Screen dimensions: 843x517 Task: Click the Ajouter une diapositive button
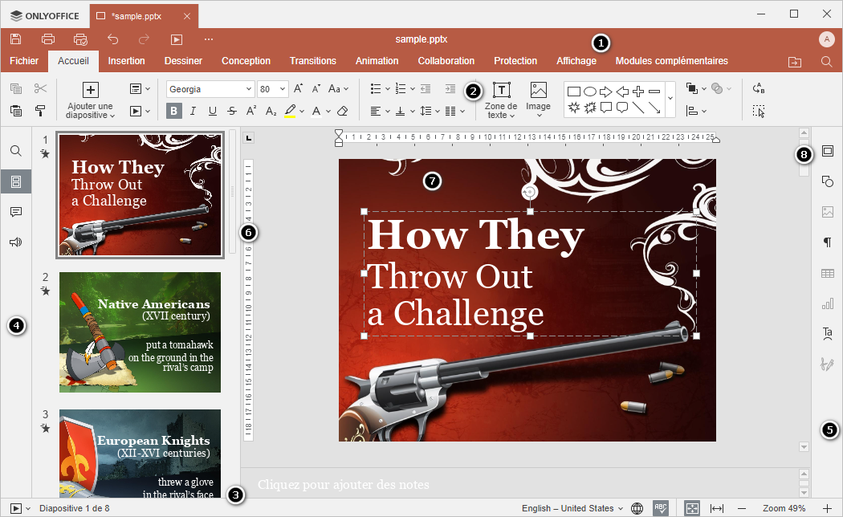point(90,91)
